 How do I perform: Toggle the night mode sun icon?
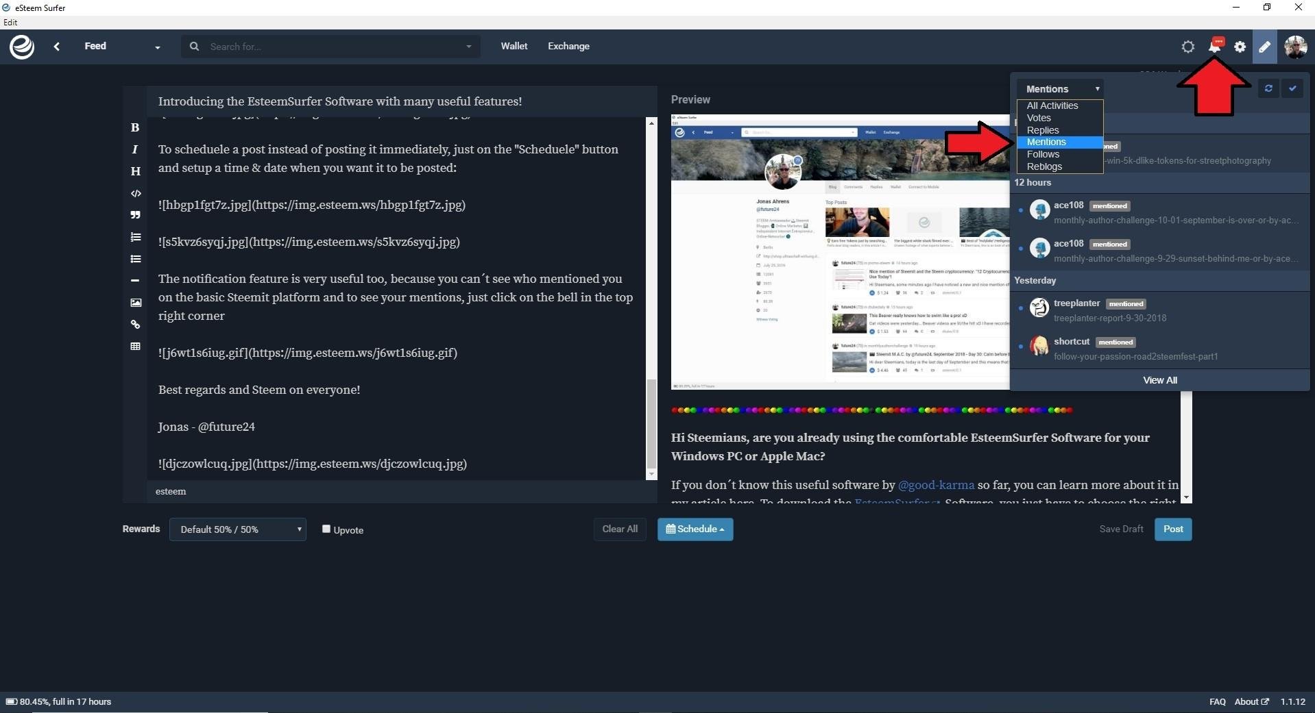tap(1188, 47)
